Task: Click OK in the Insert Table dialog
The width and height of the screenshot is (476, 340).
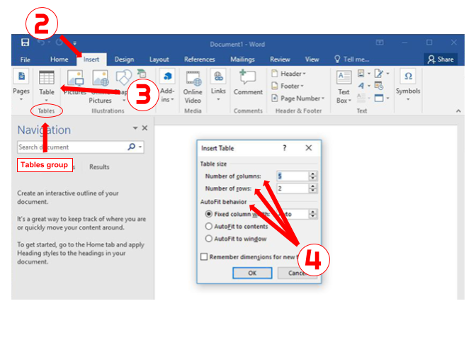Action: (x=252, y=273)
